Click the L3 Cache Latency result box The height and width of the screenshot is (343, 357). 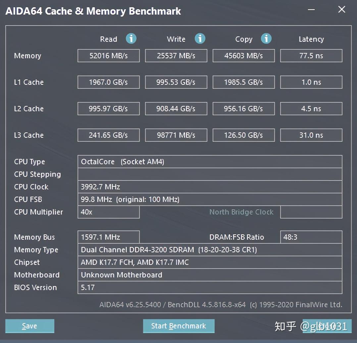[311, 135]
